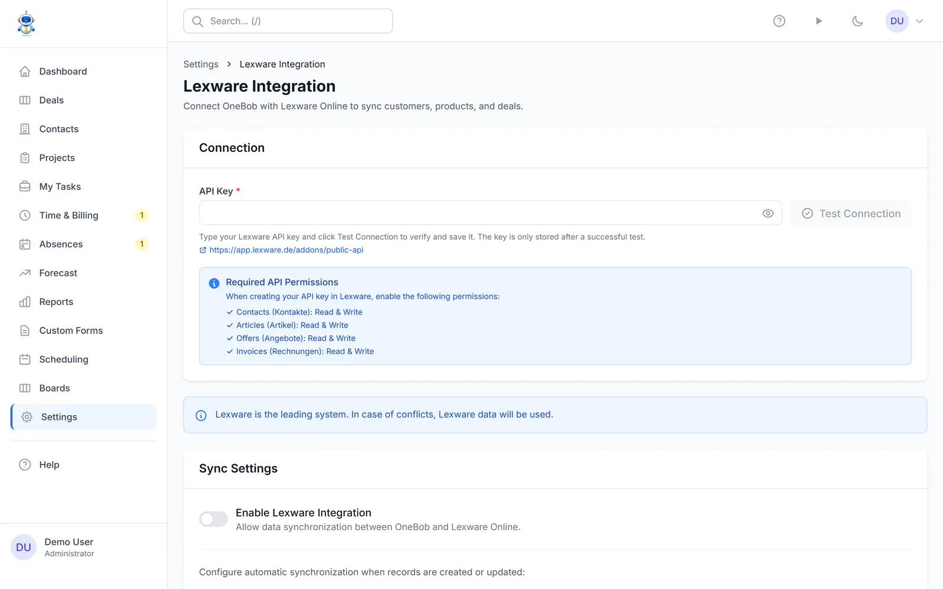Open Reports in the sidebar

coord(84,302)
